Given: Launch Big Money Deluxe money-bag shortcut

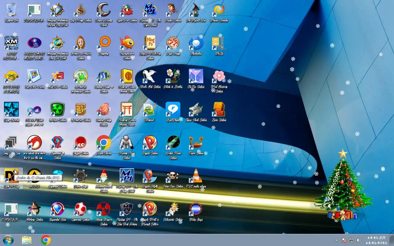Looking at the screenshot, I should [81, 10].
